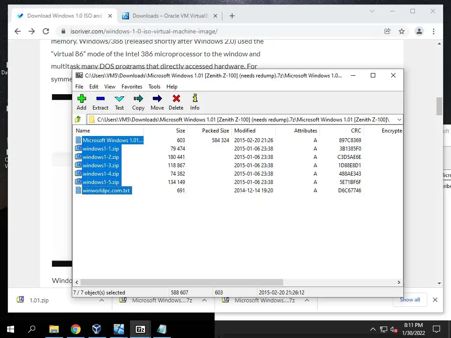Click the Extract toolbar icon

[100, 102]
